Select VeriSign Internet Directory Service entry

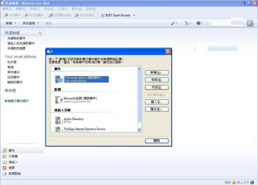click(x=84, y=129)
